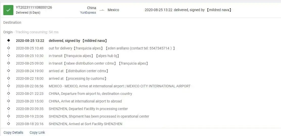281x136 pixels.
Task: Click the header delivery summary signed by mildred nava
Action: (188, 10)
